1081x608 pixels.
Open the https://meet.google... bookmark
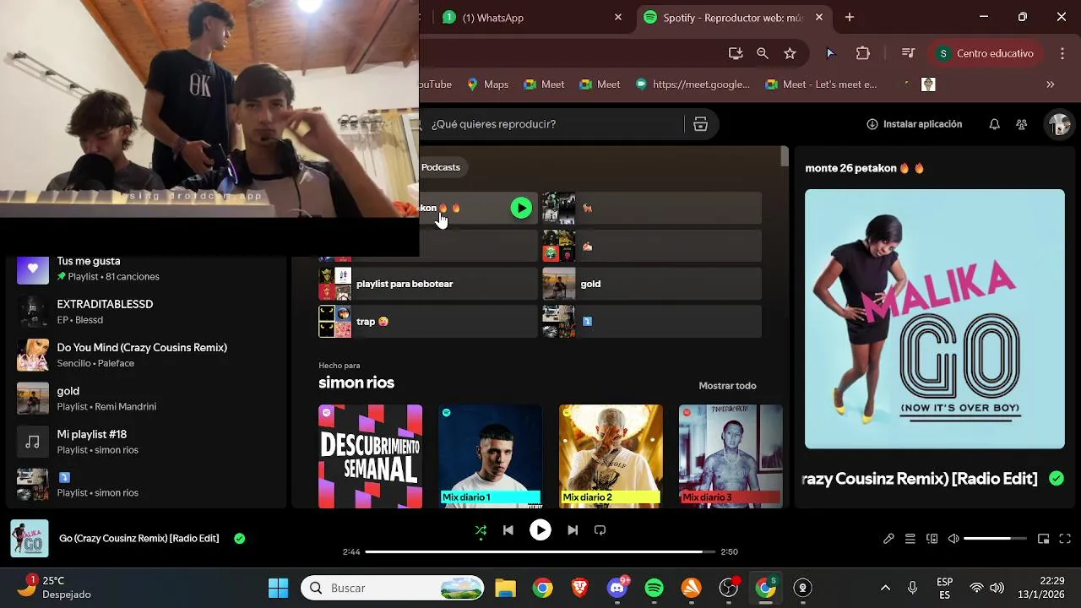693,84
